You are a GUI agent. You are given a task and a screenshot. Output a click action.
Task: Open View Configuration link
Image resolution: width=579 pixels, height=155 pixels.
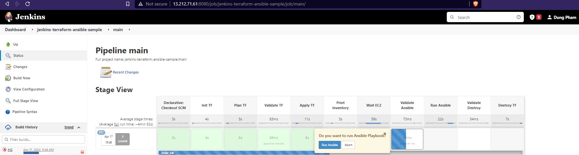[29, 89]
